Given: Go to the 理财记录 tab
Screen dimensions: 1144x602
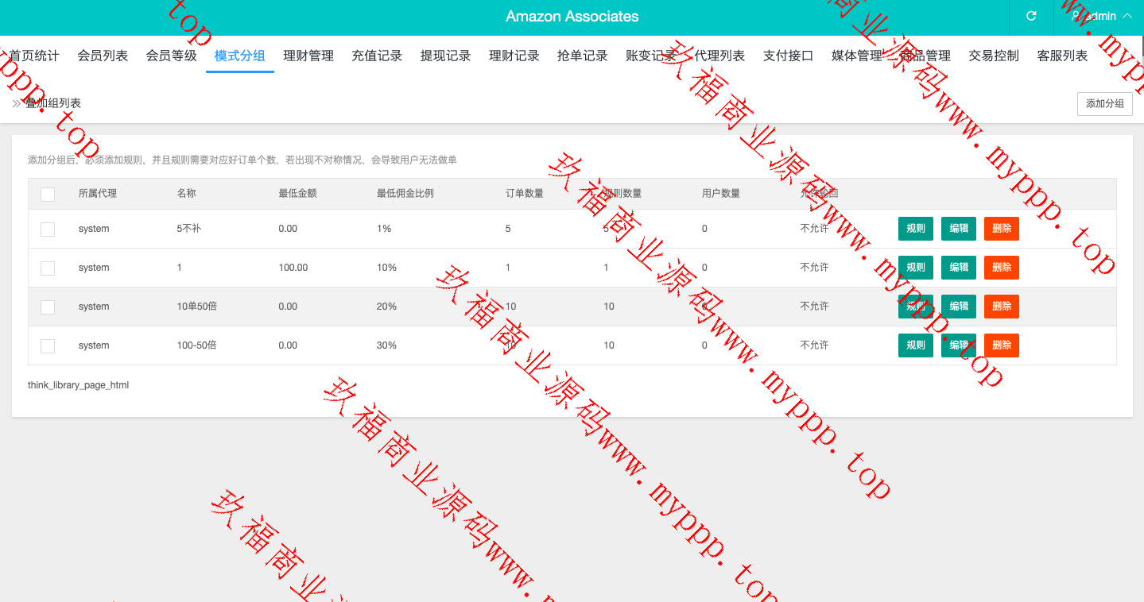Looking at the screenshot, I should point(514,56).
